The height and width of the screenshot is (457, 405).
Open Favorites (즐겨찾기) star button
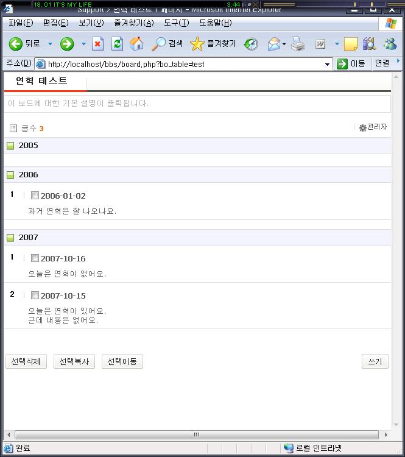(213, 44)
